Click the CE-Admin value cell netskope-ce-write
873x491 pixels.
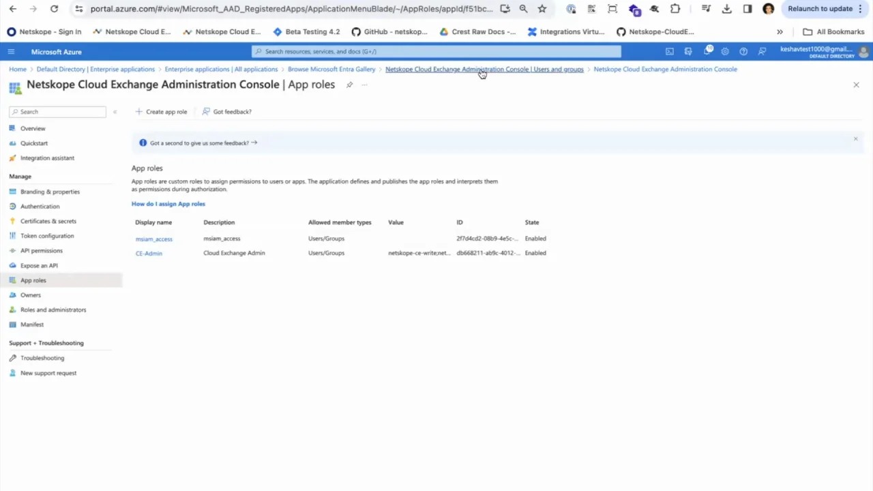419,253
